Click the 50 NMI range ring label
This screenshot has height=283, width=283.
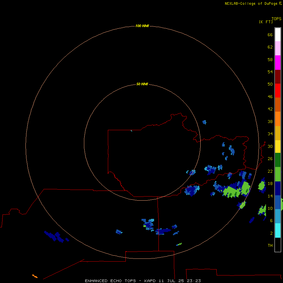click(x=142, y=84)
